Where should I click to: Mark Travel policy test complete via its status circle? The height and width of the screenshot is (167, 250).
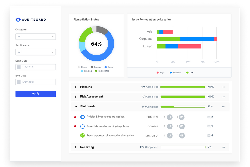point(83,126)
